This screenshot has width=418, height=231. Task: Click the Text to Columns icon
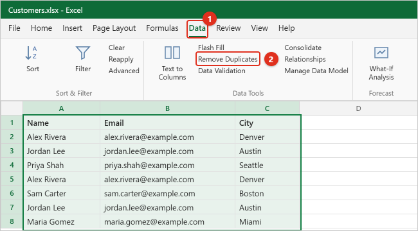[x=172, y=53]
